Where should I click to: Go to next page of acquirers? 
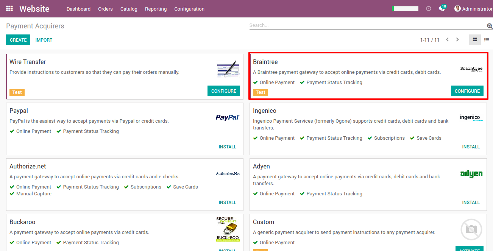pyautogui.click(x=457, y=40)
